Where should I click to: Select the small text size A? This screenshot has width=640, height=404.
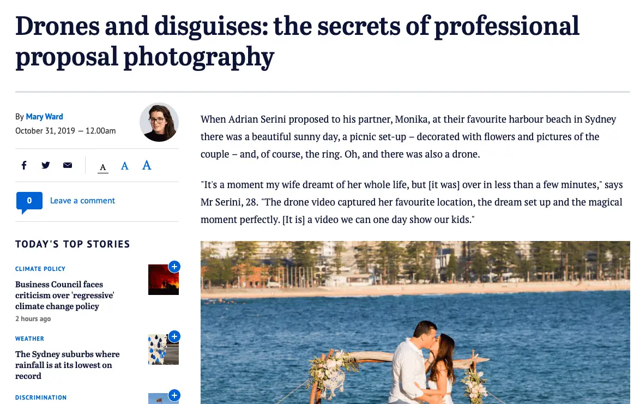103,167
